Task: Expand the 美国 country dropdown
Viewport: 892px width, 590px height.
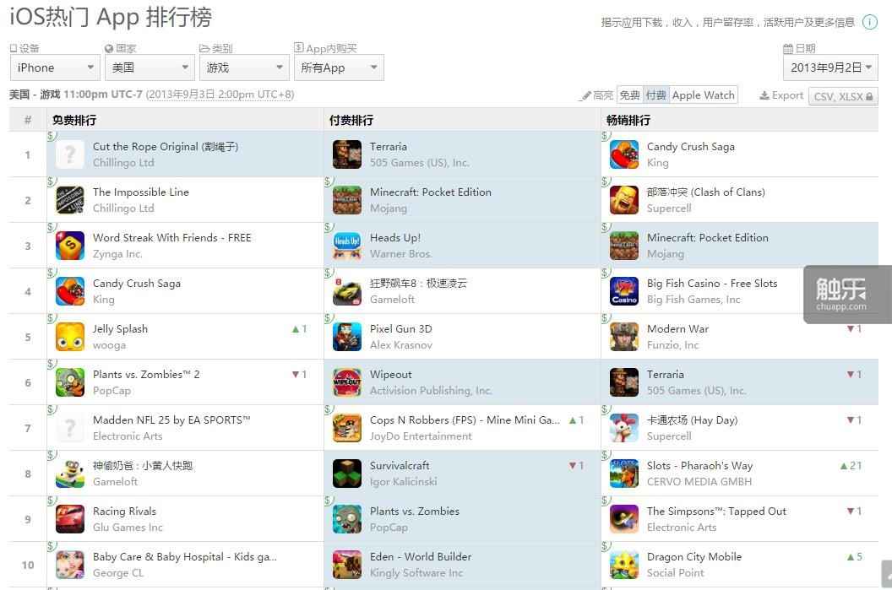Action: 150,68
